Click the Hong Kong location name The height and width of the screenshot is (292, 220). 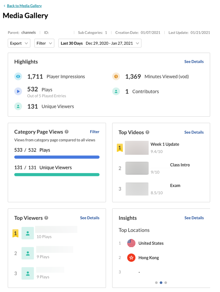tap(149, 258)
